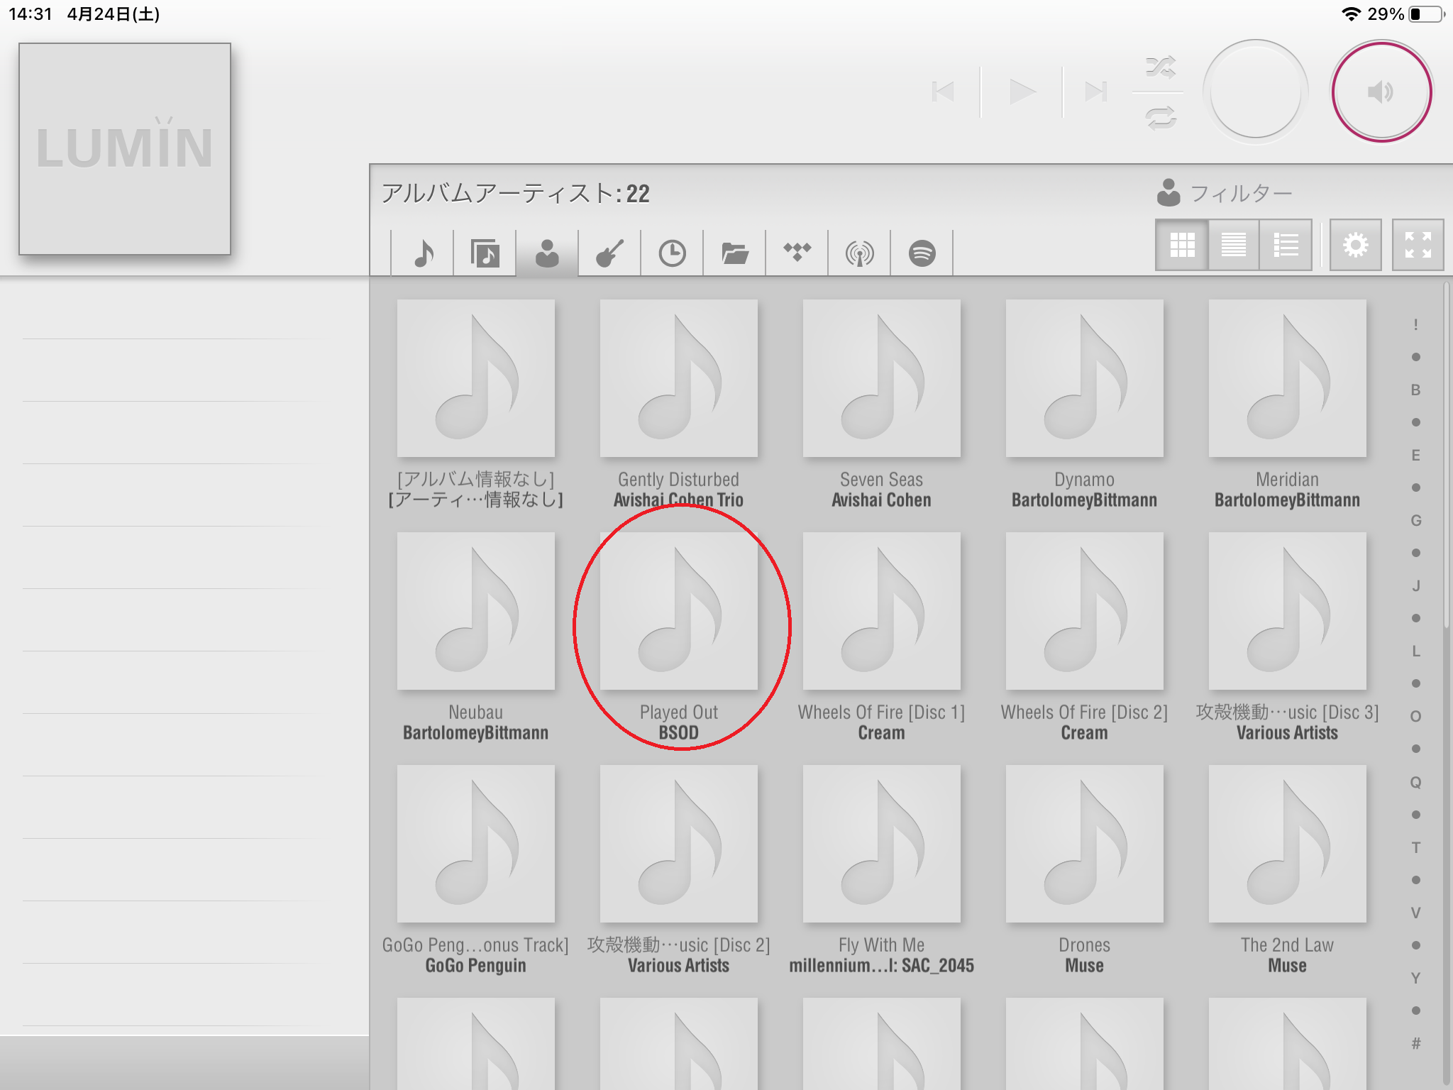Screen dimensions: 1453x1090
Task: Jump to letter E in index
Action: (x=1415, y=455)
